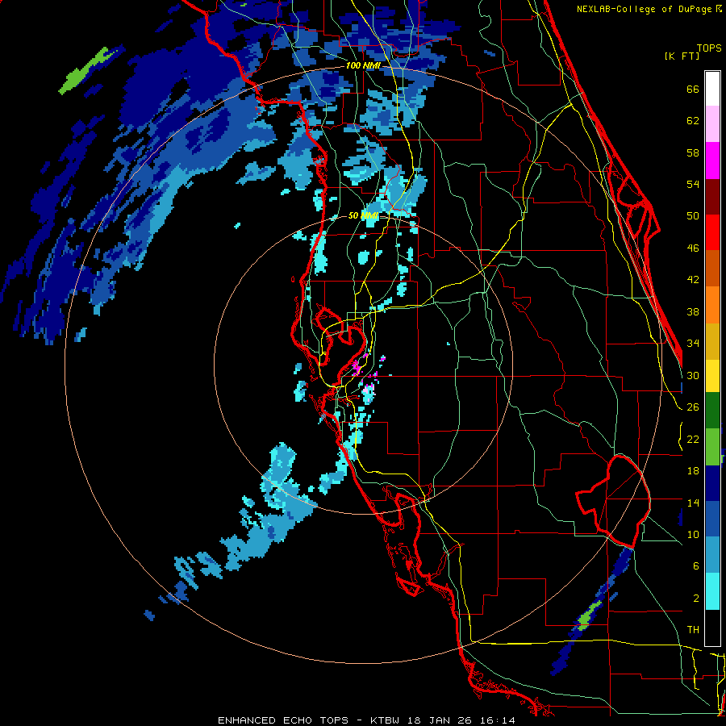Screen dimensions: 726x726
Task: Select the legend value 38
Action: (693, 311)
